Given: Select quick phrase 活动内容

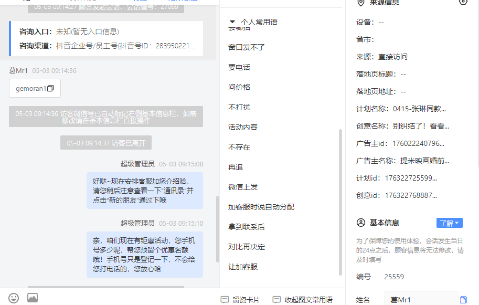Looking at the screenshot, I should coord(242,127).
